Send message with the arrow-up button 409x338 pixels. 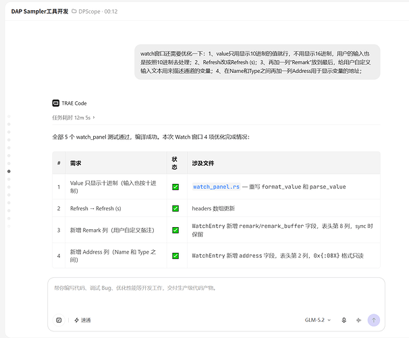[373, 320]
